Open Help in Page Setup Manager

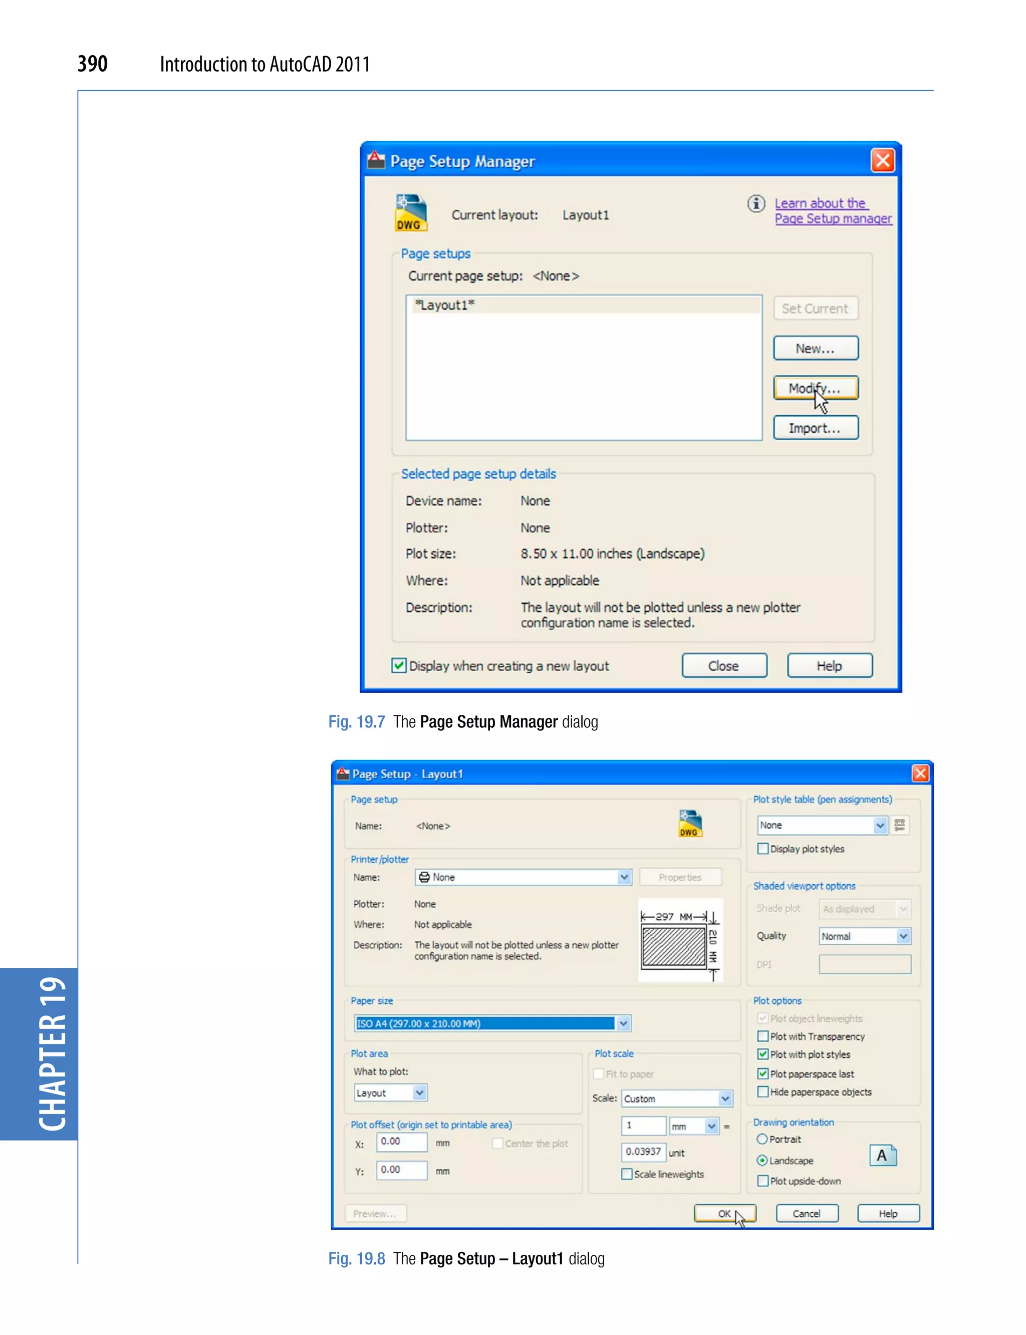point(829,665)
